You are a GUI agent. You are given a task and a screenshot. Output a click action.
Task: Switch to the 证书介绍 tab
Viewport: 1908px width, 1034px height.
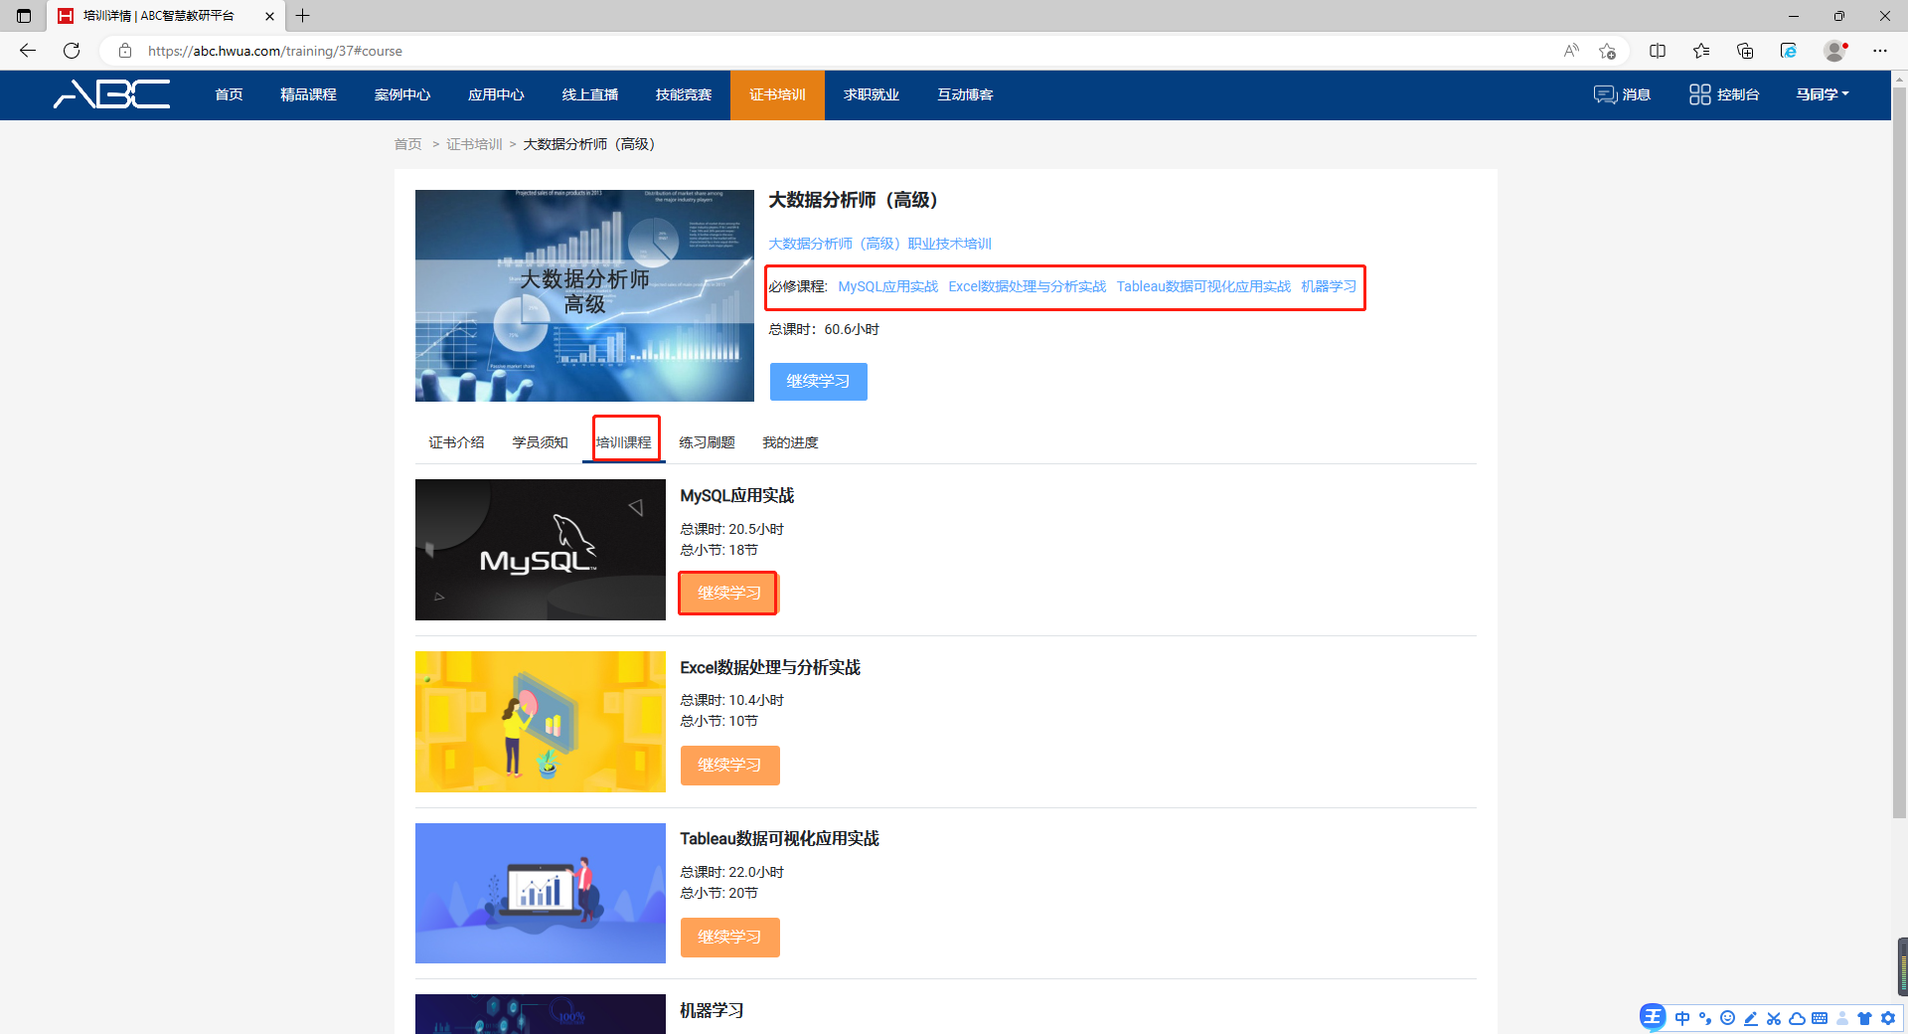coord(456,442)
